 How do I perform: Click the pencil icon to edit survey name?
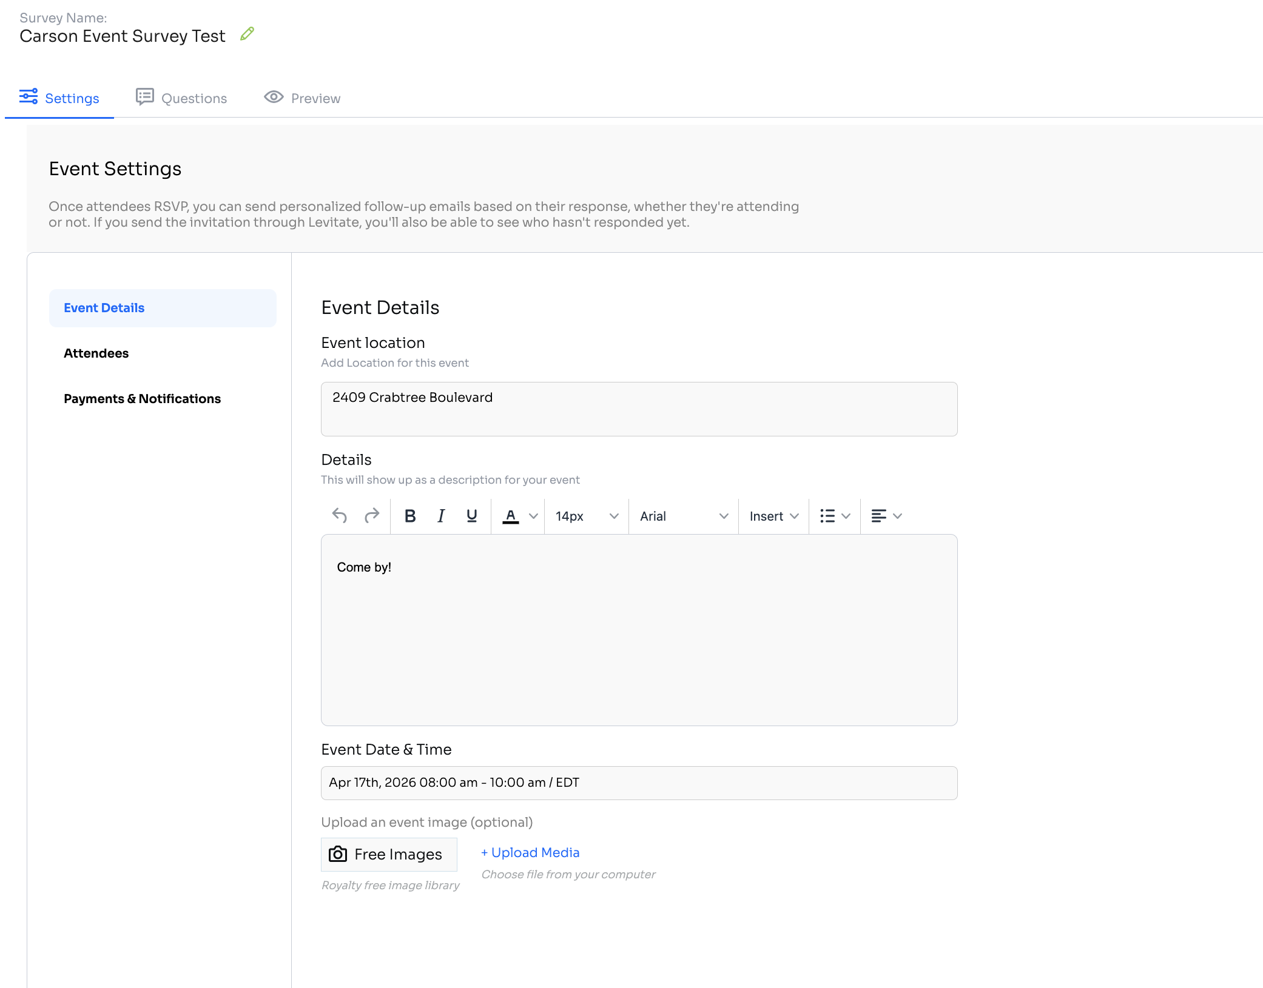tap(247, 35)
